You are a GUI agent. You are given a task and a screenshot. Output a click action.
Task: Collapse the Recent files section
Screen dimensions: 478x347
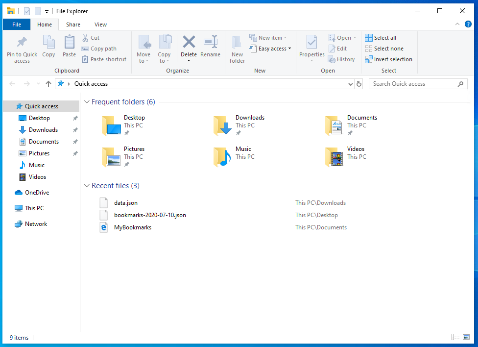tap(87, 186)
